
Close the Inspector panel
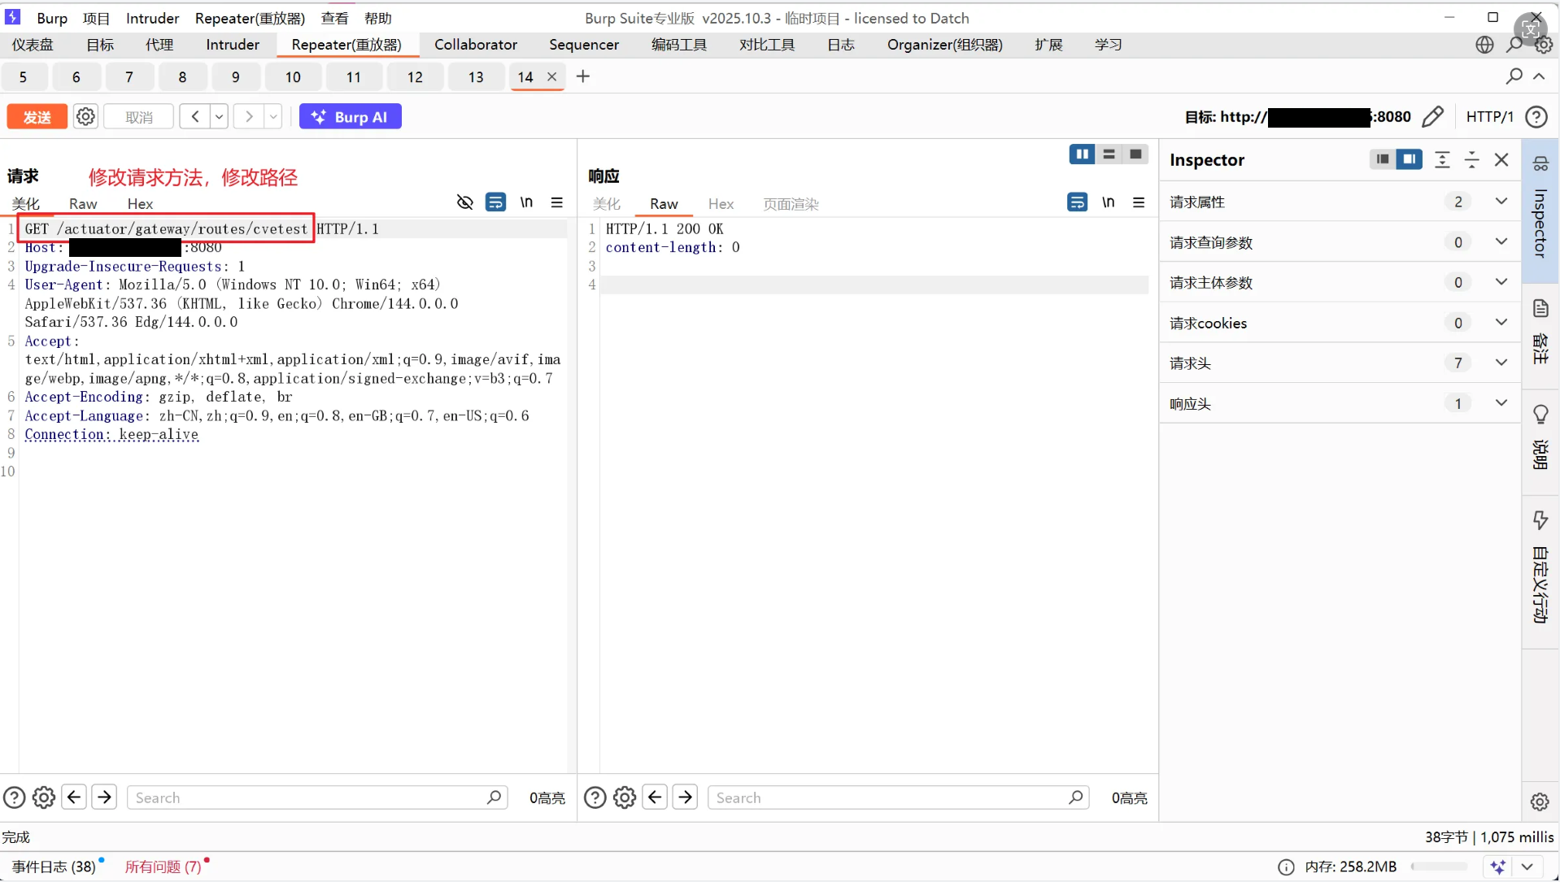1501,159
